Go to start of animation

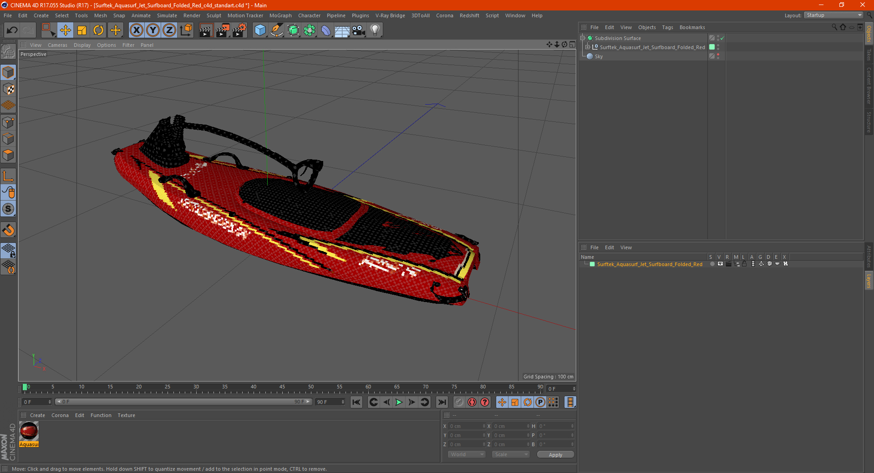[356, 402]
